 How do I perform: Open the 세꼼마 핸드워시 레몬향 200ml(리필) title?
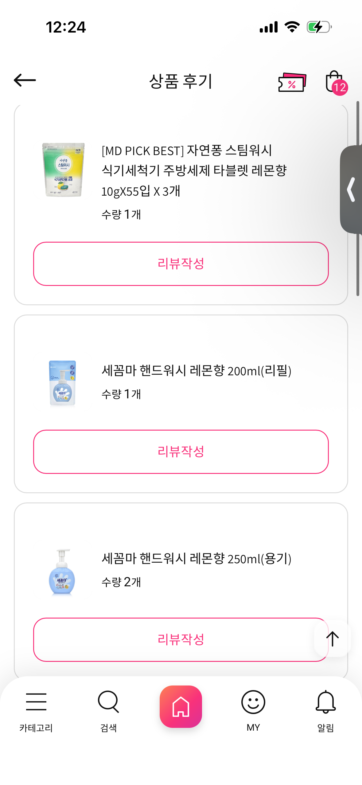click(x=197, y=371)
